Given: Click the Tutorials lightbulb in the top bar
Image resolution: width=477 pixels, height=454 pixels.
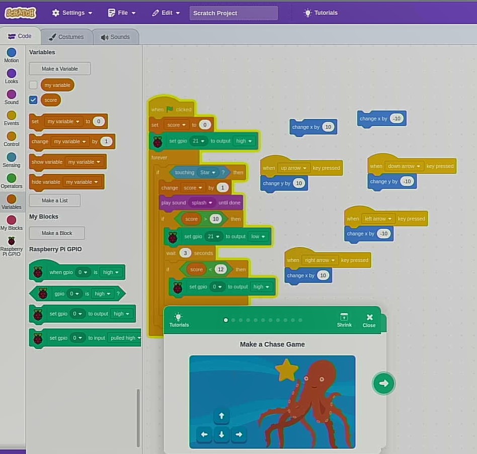Looking at the screenshot, I should tap(307, 13).
